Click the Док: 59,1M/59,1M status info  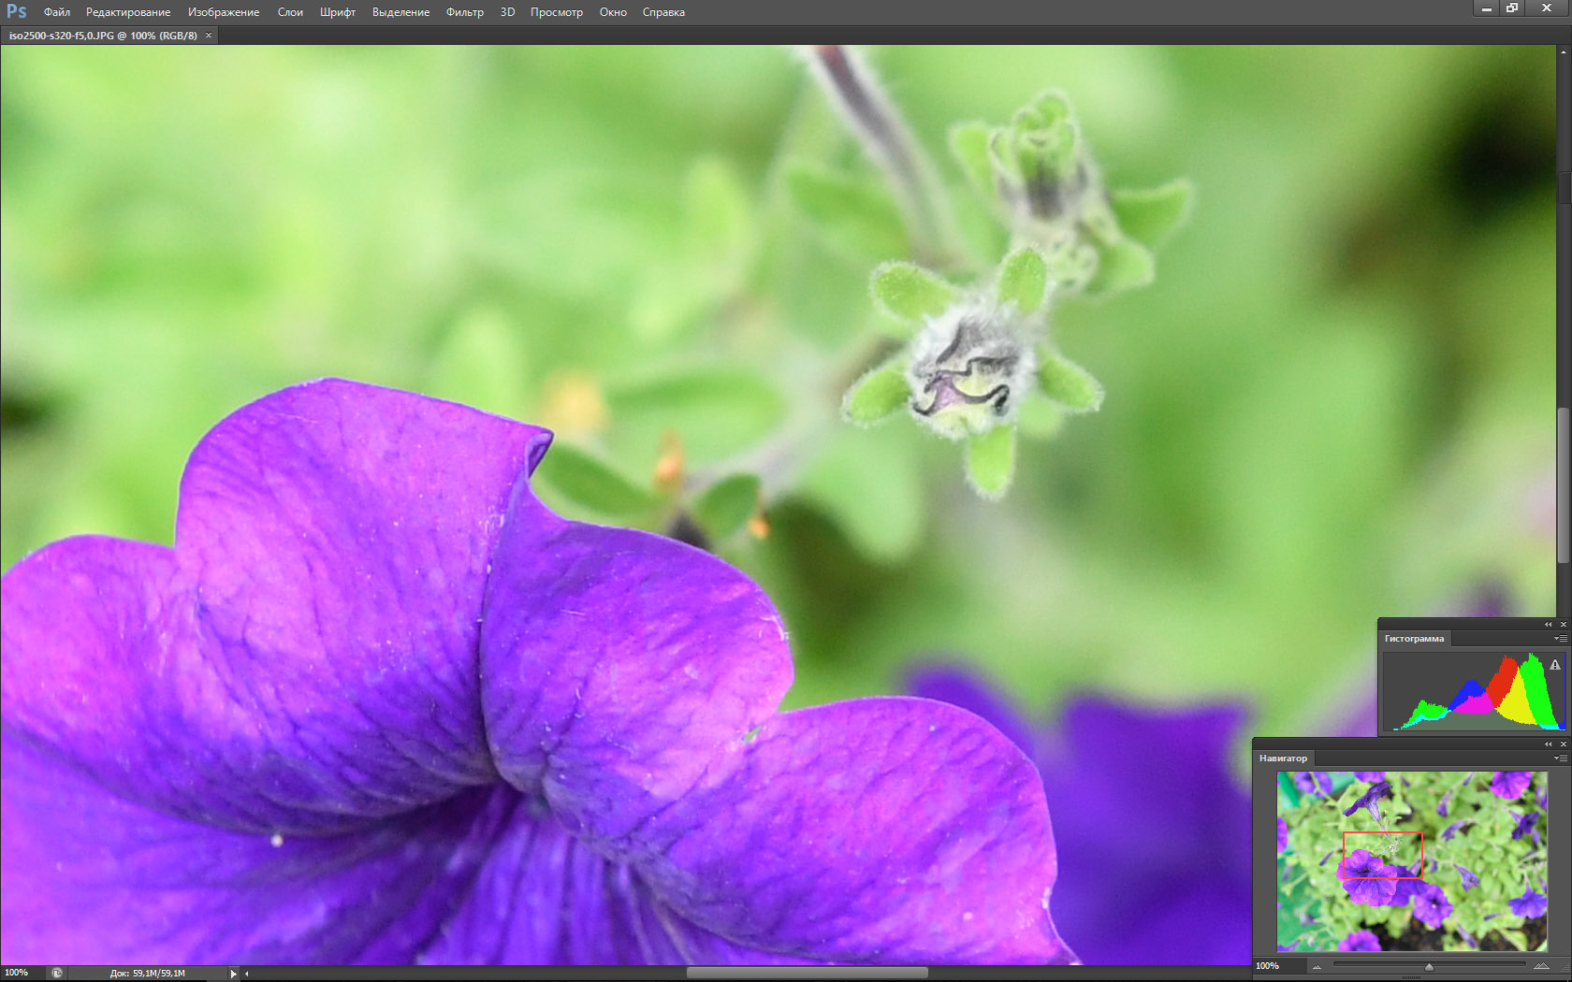[148, 974]
